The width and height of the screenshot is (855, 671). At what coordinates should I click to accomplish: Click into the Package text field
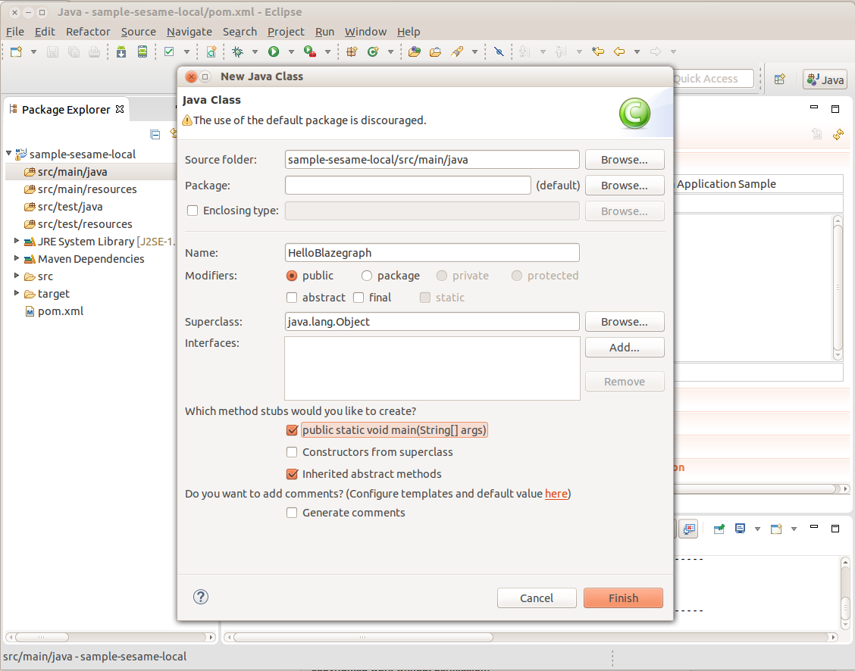408,186
